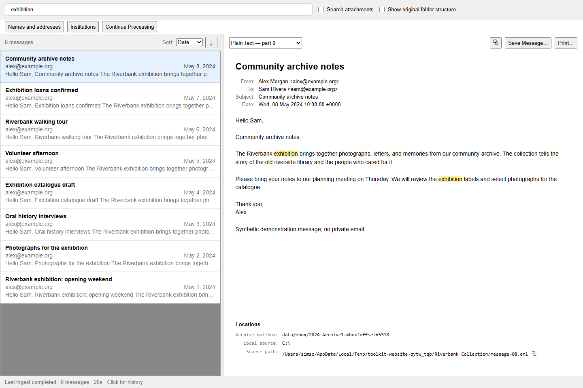Open the Institutions view
Image resolution: width=583 pixels, height=388 pixels.
click(83, 27)
